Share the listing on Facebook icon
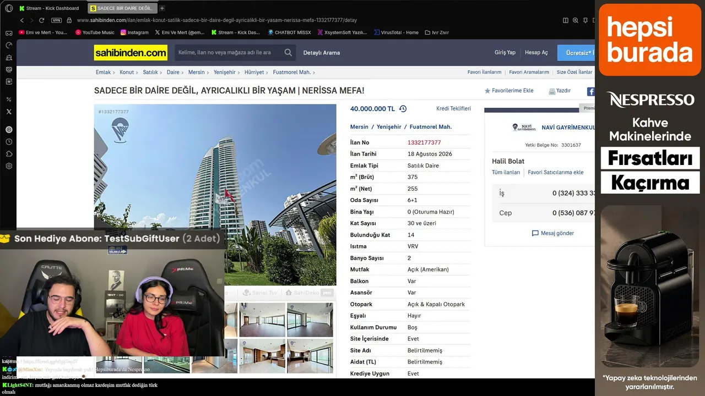The height and width of the screenshot is (396, 705). [x=590, y=92]
